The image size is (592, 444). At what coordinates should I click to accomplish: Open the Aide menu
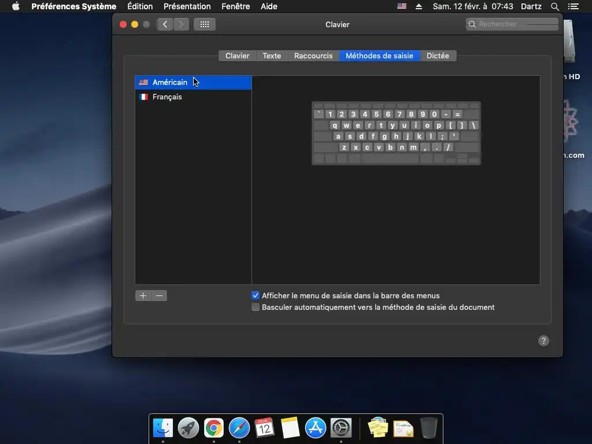click(x=269, y=6)
